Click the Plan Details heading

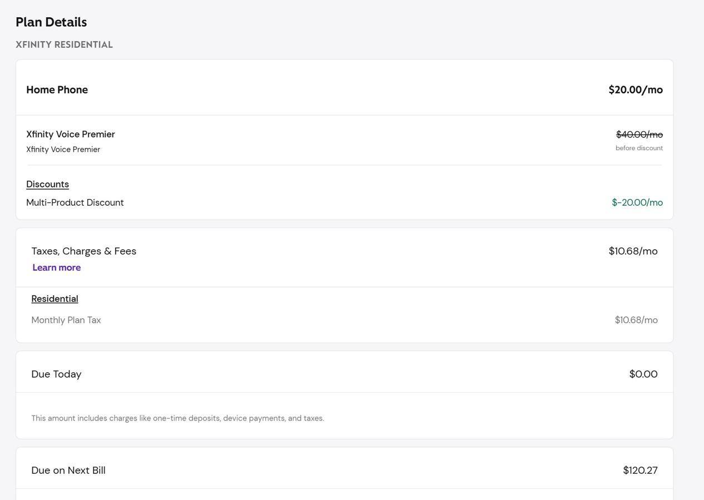tap(51, 22)
